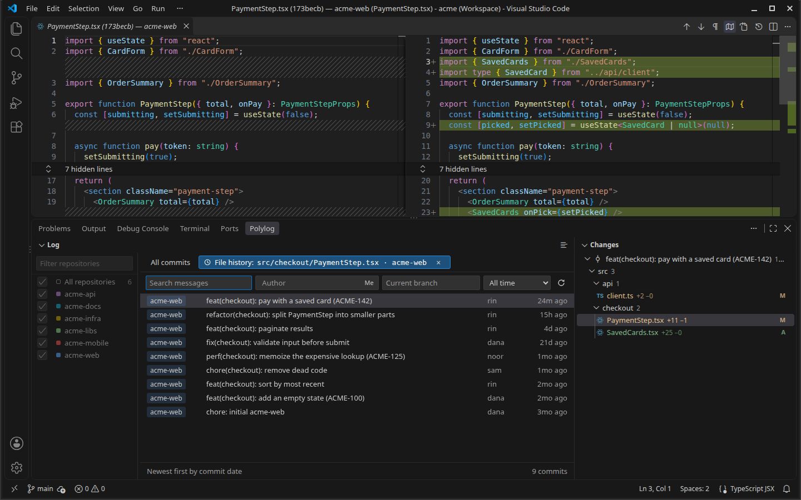The width and height of the screenshot is (801, 500).
Task: Open the File menu
Action: click(32, 8)
